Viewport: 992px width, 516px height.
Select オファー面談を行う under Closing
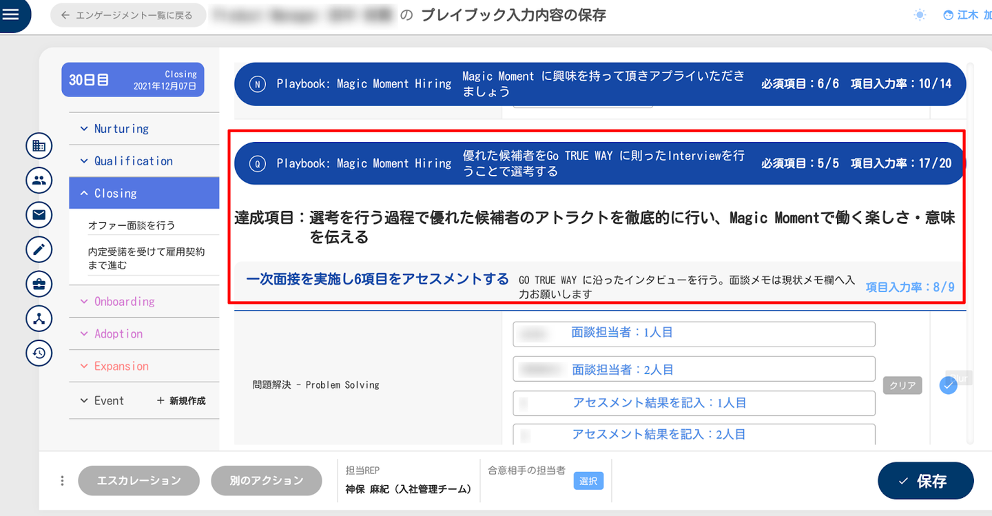pyautogui.click(x=132, y=225)
